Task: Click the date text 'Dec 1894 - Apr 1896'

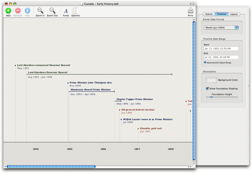Action: coord(83,94)
